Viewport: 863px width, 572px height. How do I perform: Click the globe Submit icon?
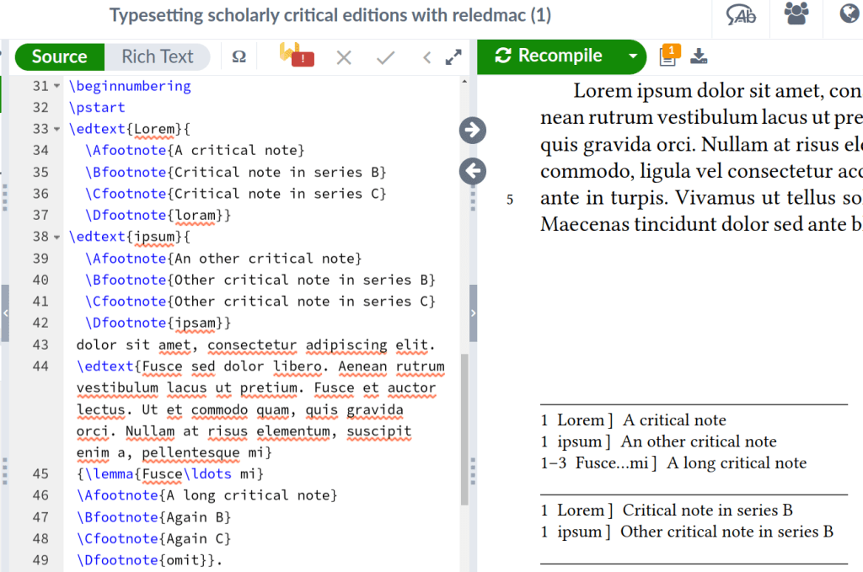(x=849, y=15)
